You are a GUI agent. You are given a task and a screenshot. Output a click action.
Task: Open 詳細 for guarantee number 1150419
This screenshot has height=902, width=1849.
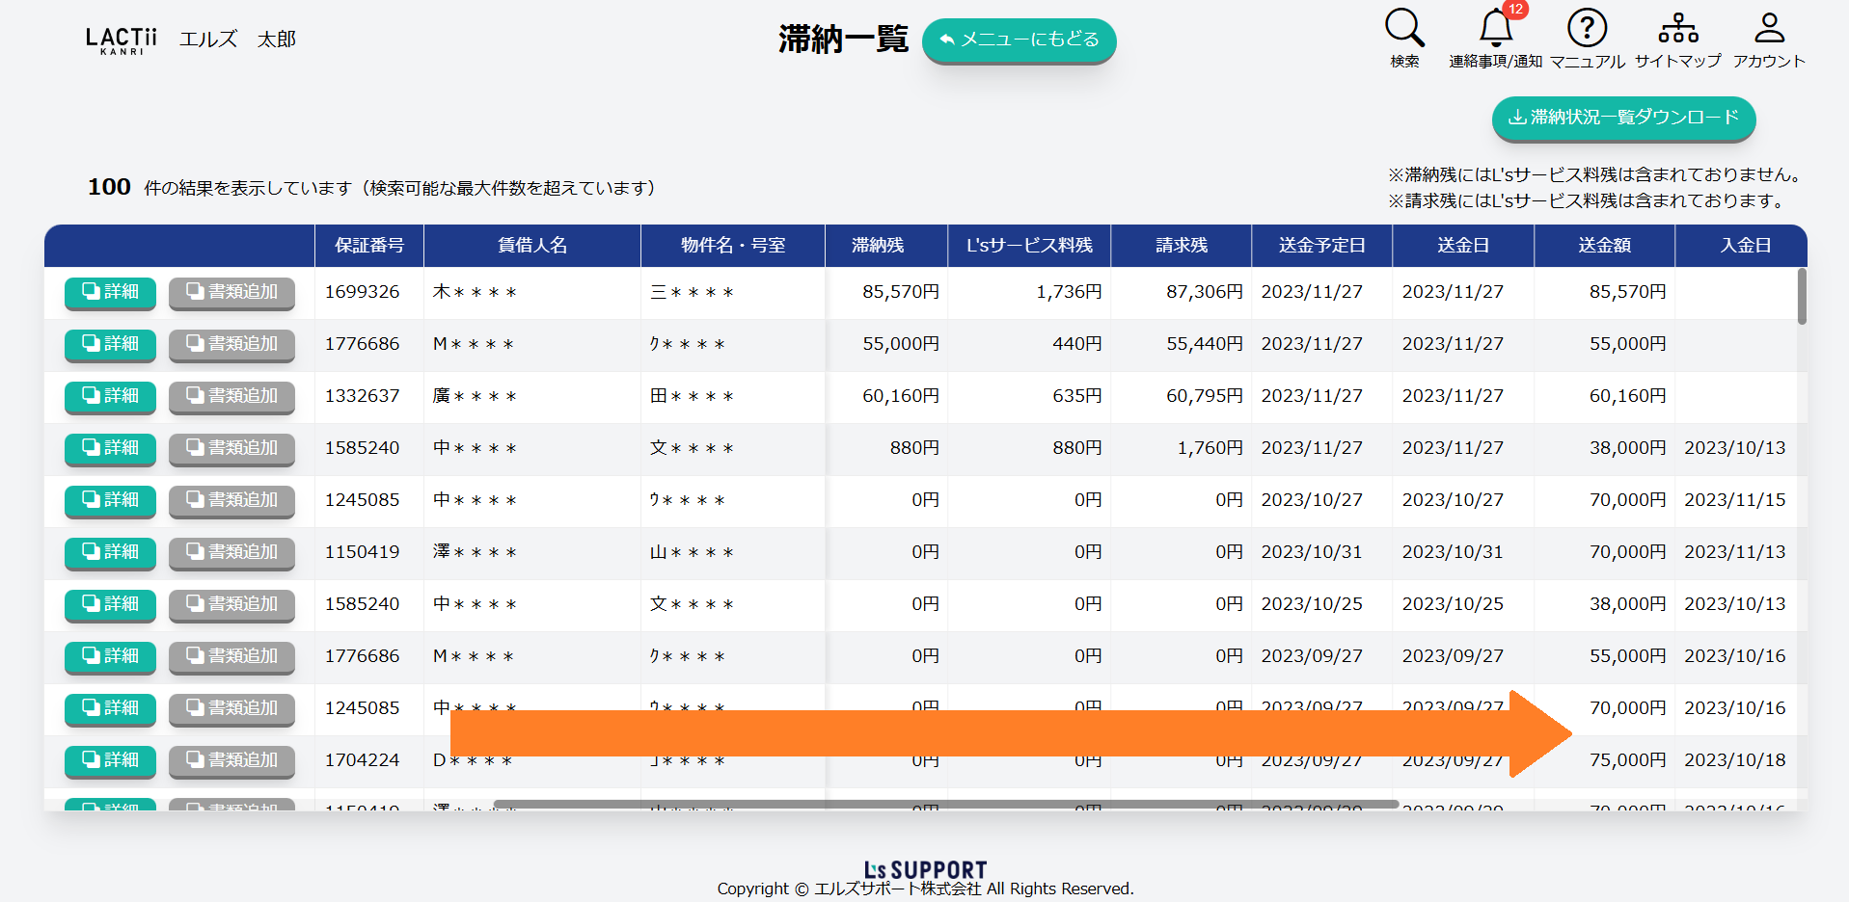(x=110, y=552)
